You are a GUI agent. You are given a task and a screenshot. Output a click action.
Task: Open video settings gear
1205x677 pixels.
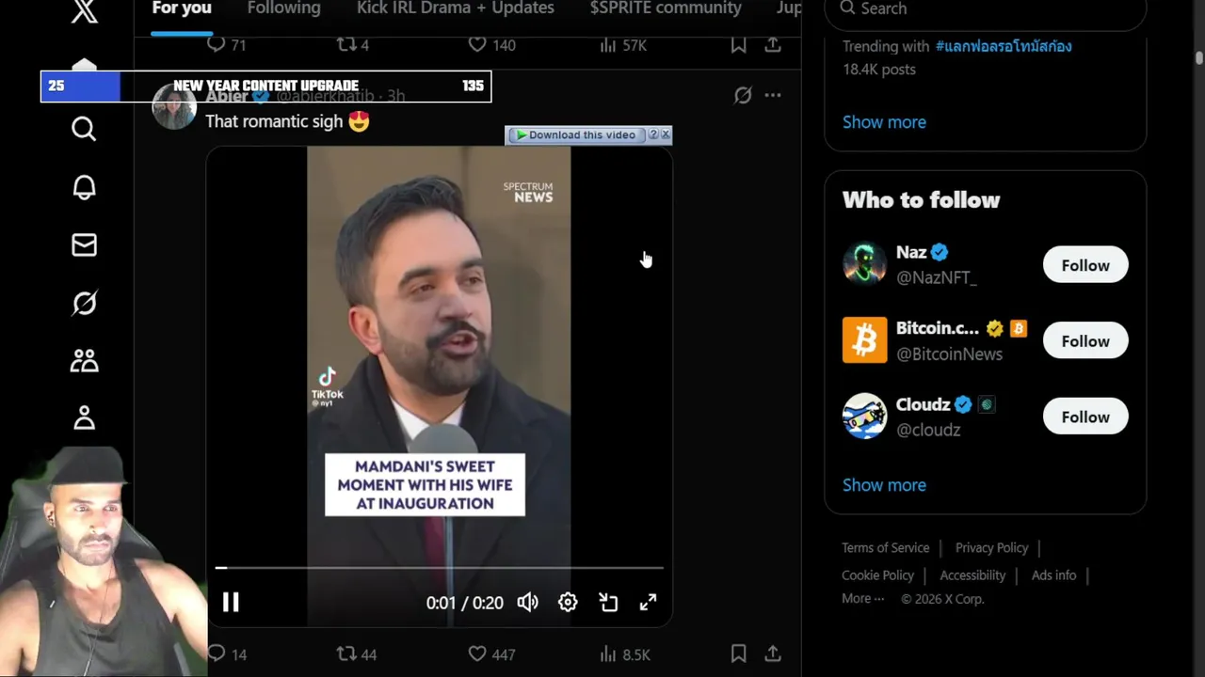568,603
